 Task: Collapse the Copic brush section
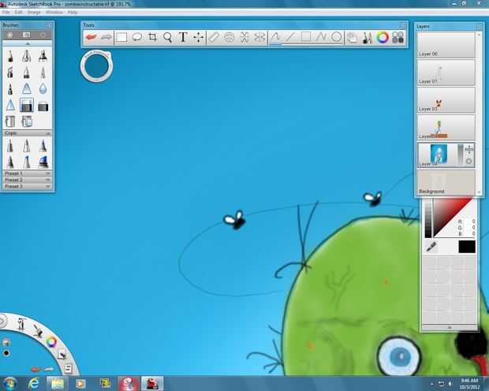[48, 133]
